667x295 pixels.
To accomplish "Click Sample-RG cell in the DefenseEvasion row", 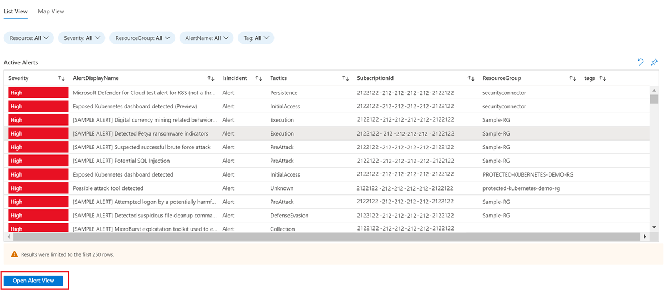I will pos(496,216).
